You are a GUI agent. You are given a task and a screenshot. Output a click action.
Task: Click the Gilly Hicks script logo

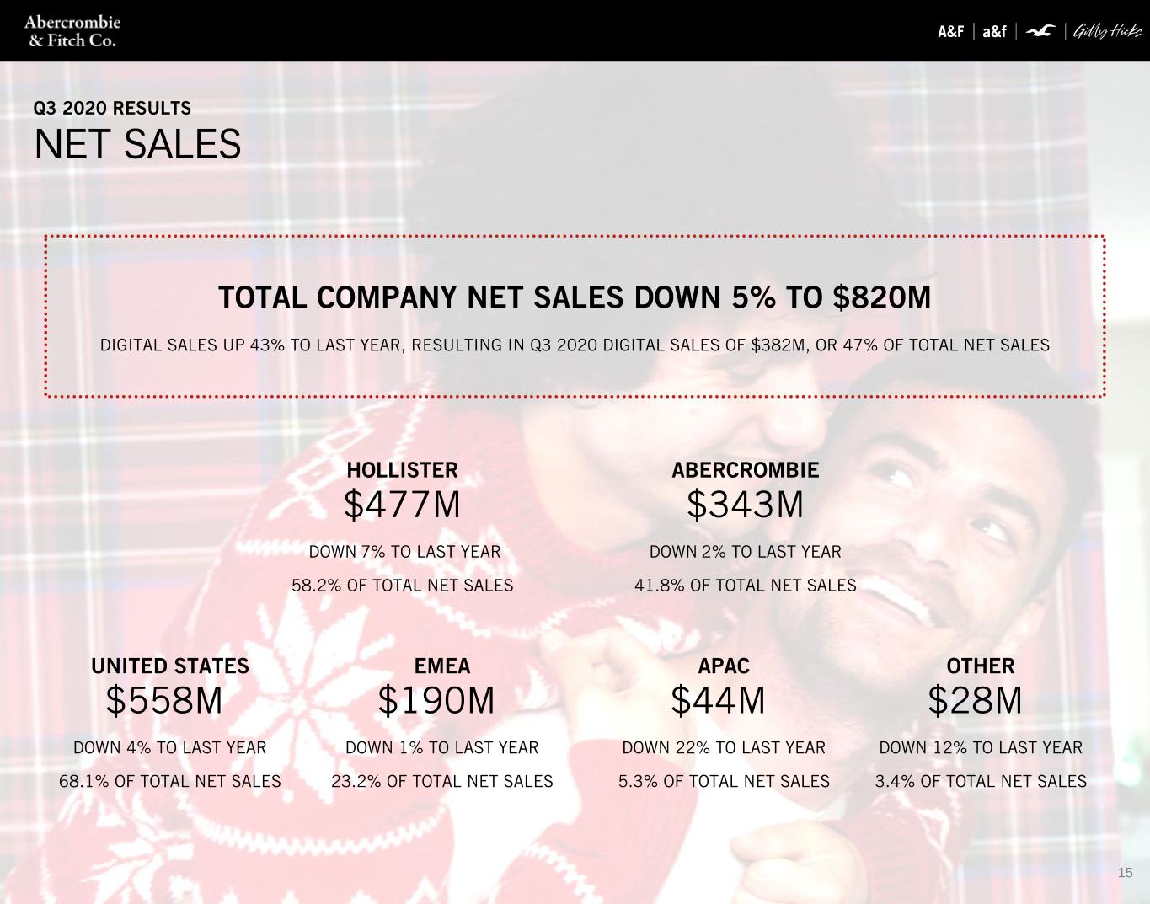pyautogui.click(x=1107, y=32)
